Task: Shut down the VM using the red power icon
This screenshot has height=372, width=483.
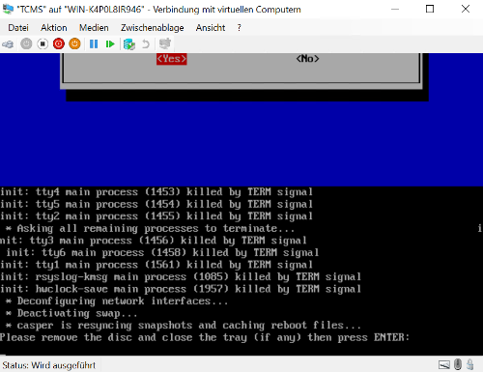Action: pyautogui.click(x=59, y=43)
